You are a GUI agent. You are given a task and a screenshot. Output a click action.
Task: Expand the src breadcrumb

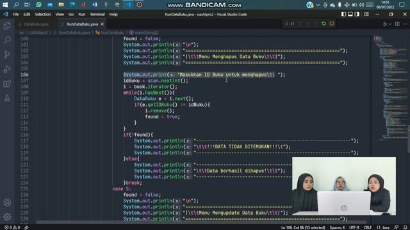pyautogui.click(x=22, y=33)
